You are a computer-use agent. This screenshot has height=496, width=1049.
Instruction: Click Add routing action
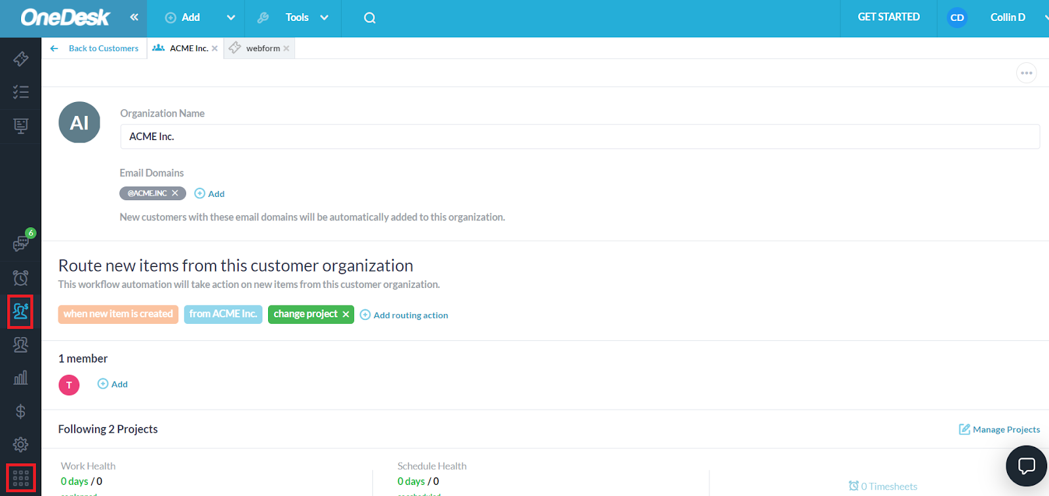tap(405, 315)
